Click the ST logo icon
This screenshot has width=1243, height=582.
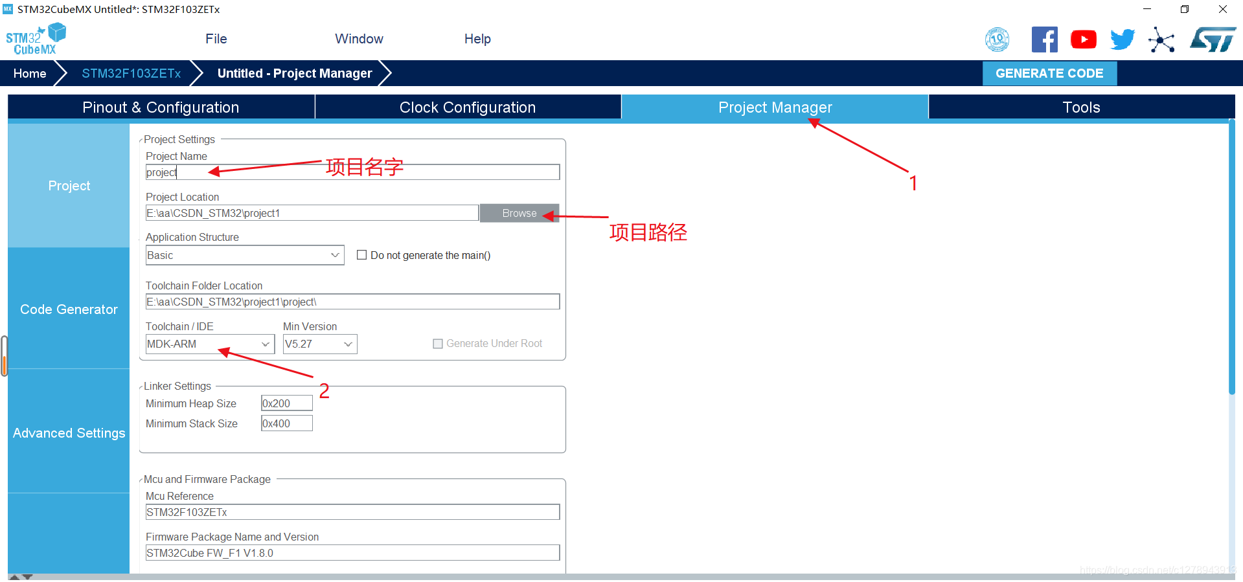click(x=1213, y=39)
